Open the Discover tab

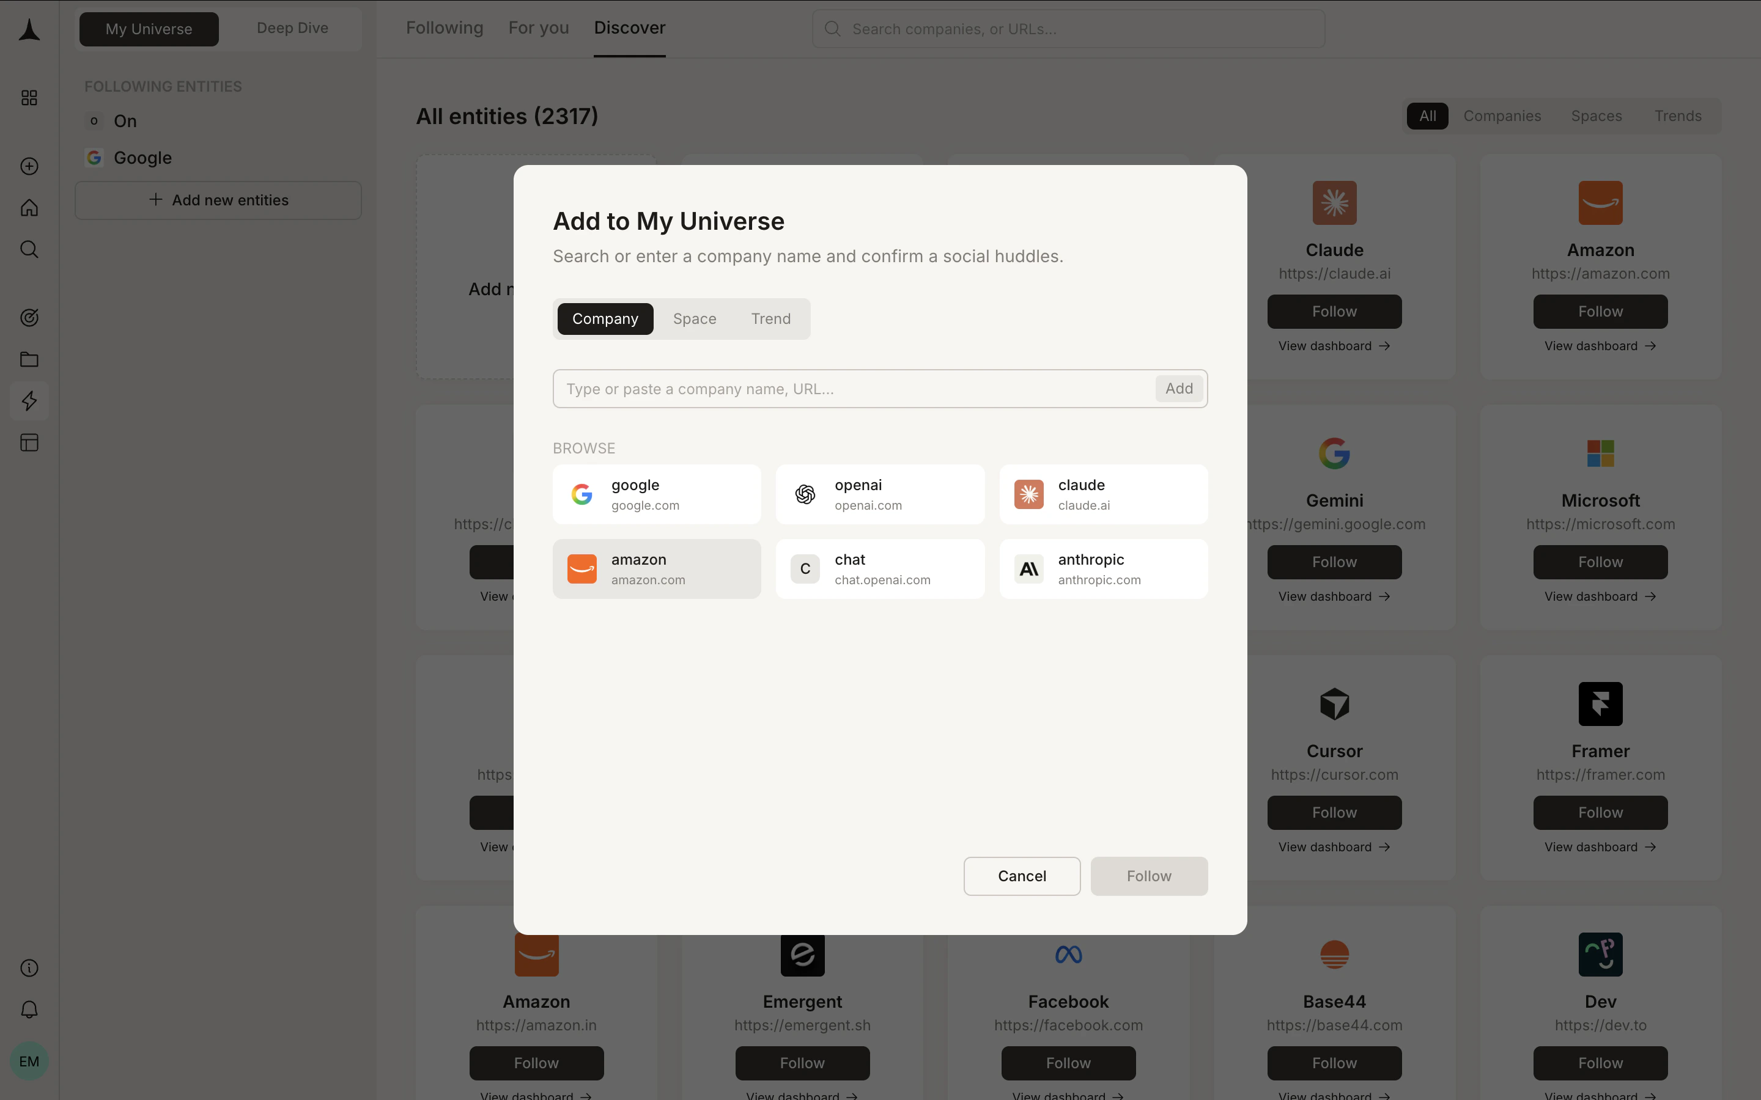point(629,28)
